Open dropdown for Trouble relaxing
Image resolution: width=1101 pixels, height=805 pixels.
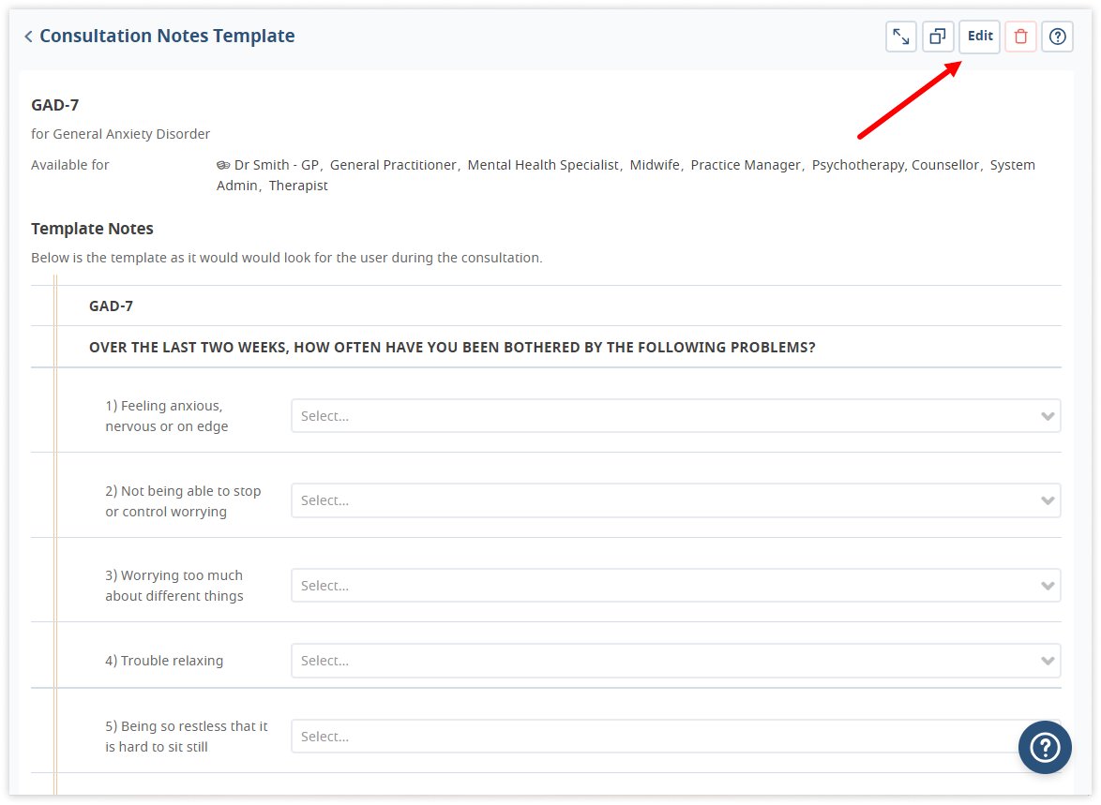675,661
